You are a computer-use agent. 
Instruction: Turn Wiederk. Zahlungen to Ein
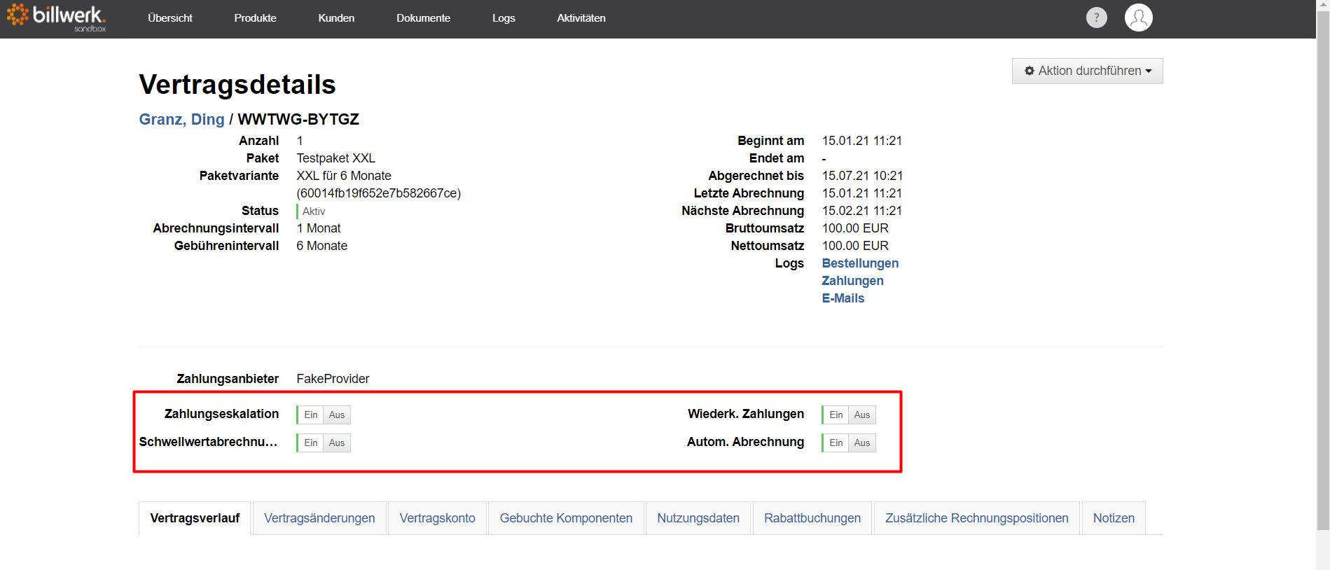836,415
